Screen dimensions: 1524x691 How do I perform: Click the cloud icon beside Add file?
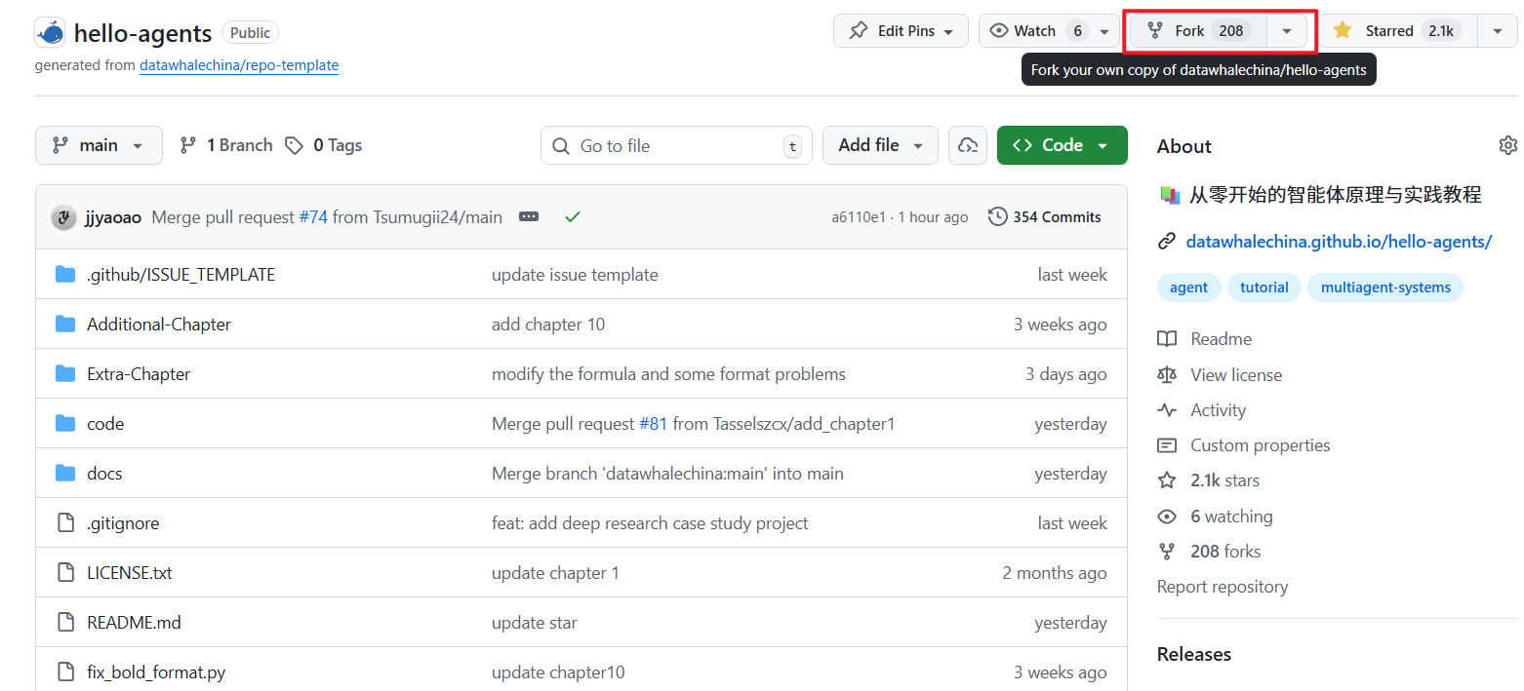(967, 145)
